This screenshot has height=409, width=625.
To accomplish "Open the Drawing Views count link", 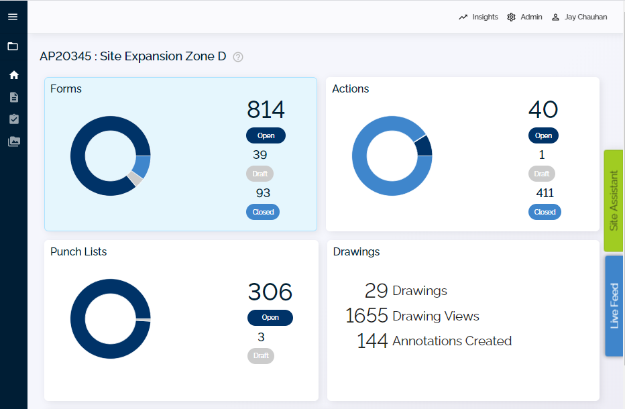I will (x=412, y=316).
